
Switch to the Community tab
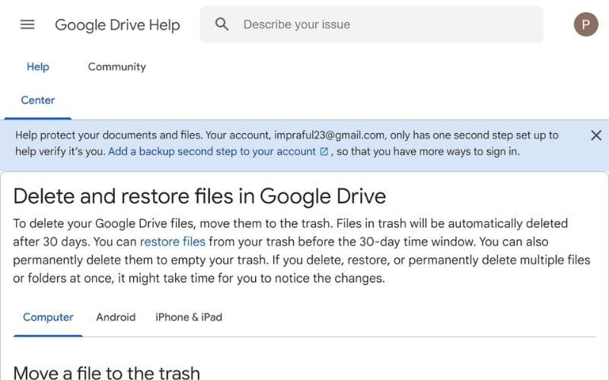[117, 67]
